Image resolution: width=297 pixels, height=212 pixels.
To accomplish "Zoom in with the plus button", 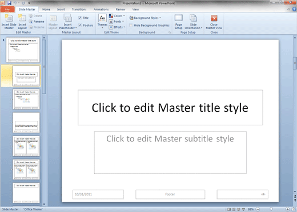I will 287,209.
